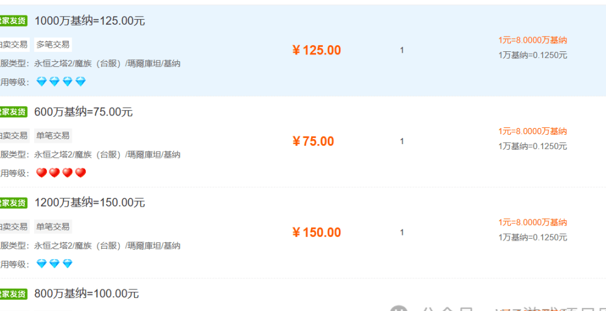Open the 1000万基纳=125.00元 listing title

coord(90,21)
